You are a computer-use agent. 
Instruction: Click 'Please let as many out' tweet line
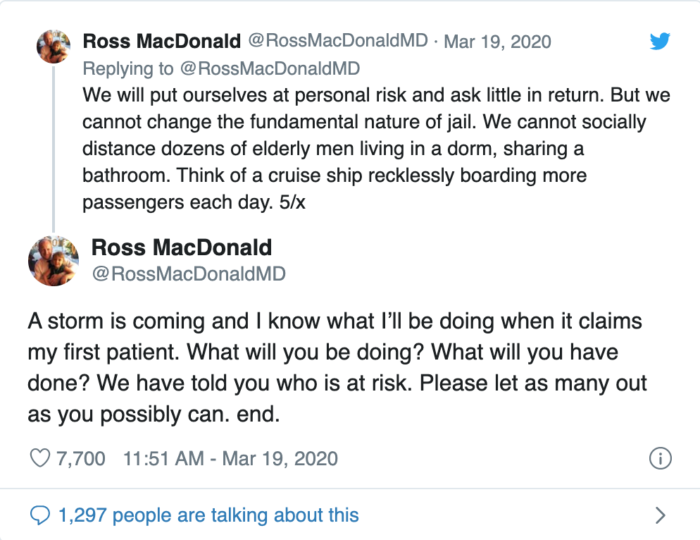click(x=533, y=383)
